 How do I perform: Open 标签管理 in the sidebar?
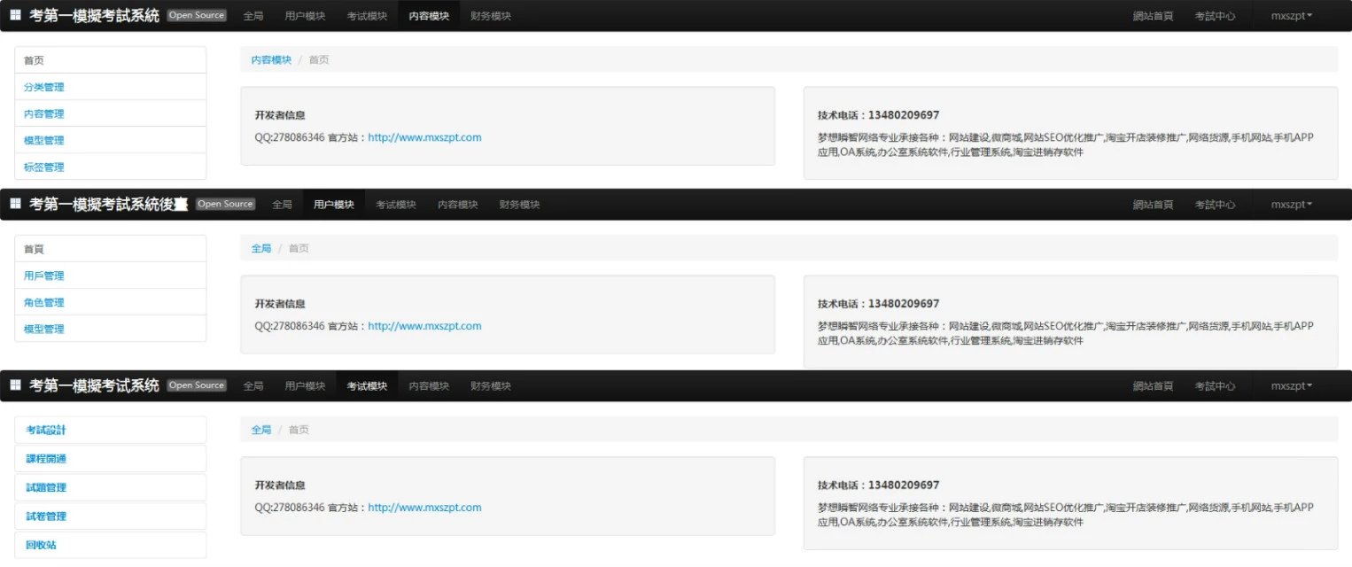44,167
